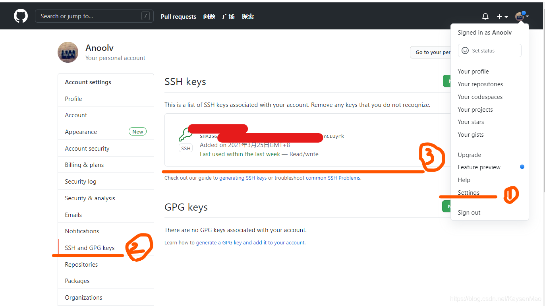545x306 pixels.
Task: Open Your profile from user menu
Action: [489, 72]
